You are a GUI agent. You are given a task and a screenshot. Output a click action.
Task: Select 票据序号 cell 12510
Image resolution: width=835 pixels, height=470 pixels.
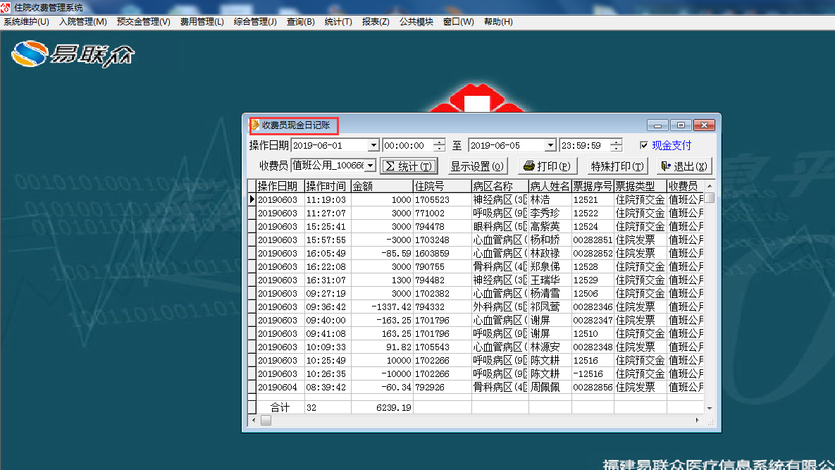(593, 334)
